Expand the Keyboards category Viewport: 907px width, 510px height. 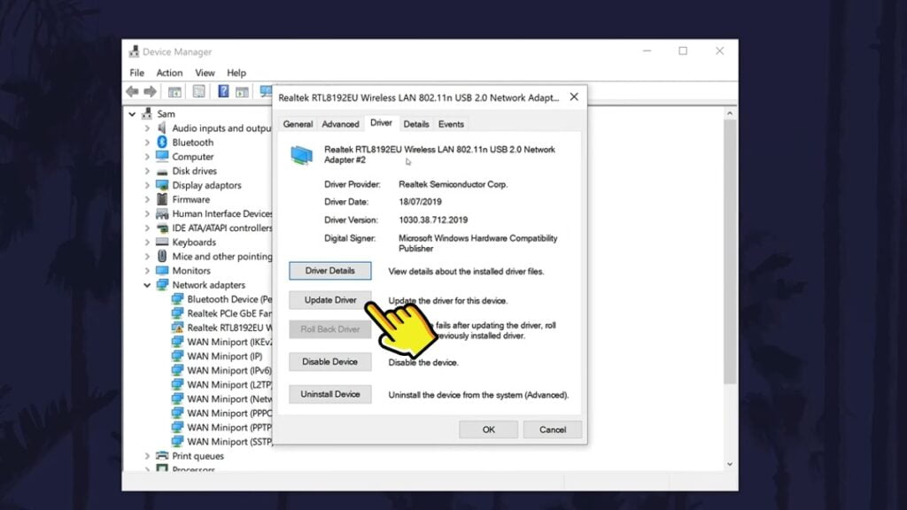coord(147,243)
